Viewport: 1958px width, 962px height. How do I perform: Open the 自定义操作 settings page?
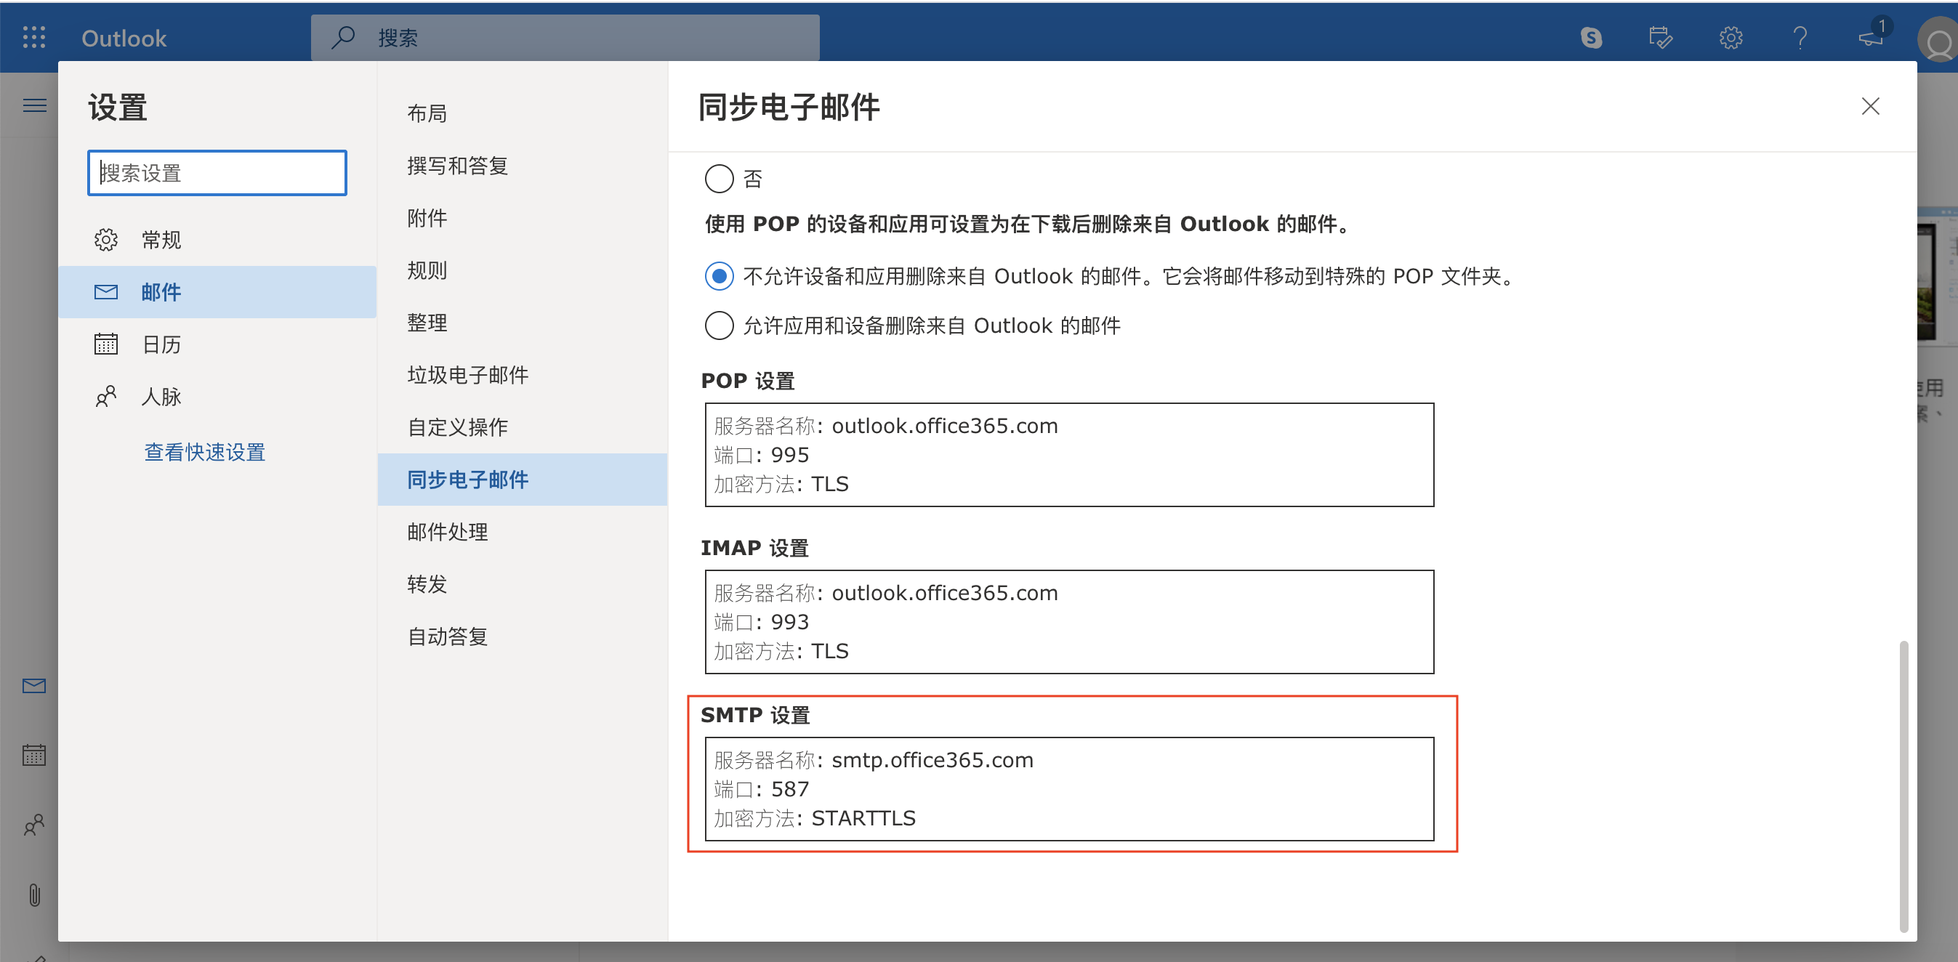point(522,427)
